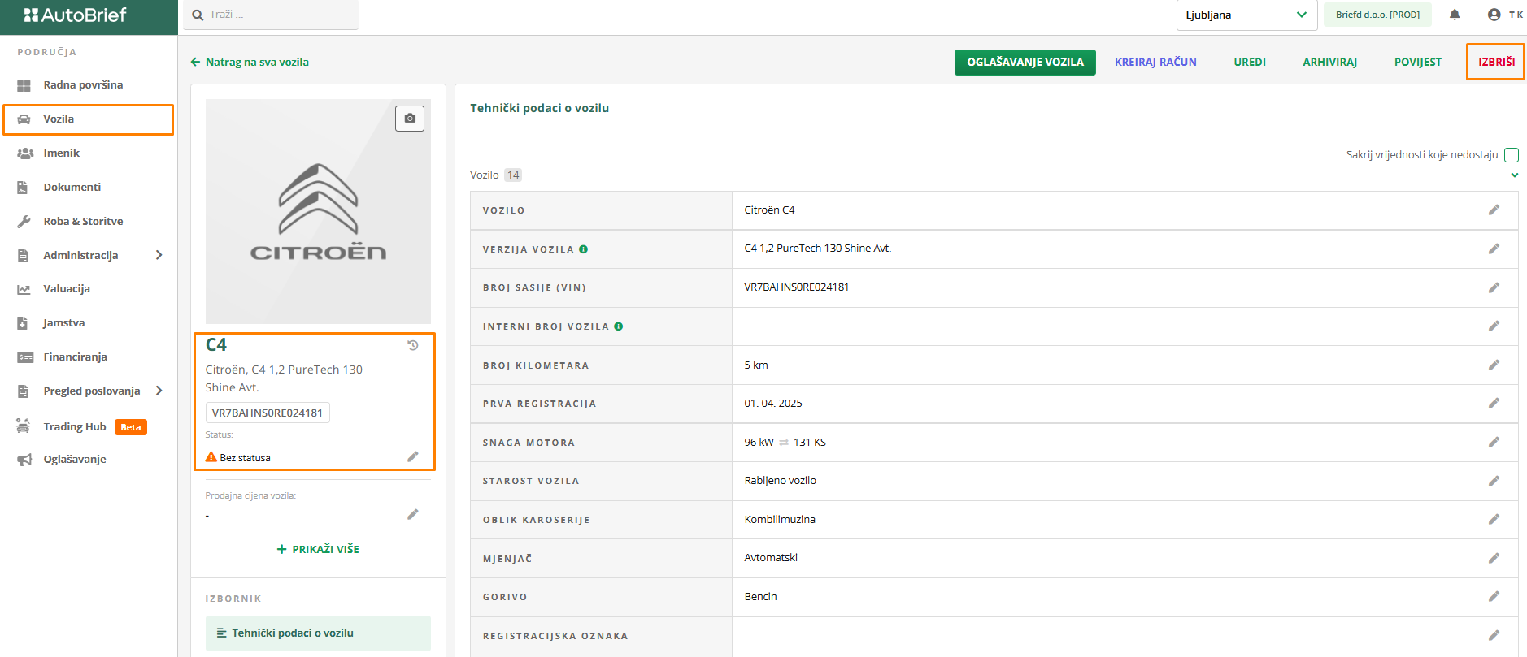Edit the Broj šasije (VIN) pencil icon
1527x657 pixels.
pos(1494,287)
